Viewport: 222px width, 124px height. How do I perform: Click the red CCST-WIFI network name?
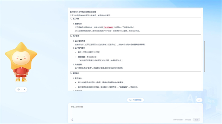point(108,27)
